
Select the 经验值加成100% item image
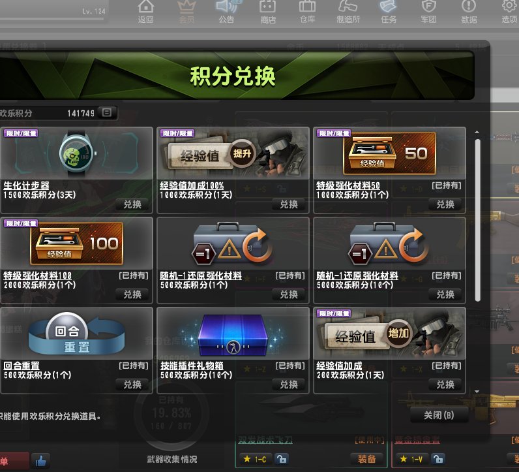233,153
